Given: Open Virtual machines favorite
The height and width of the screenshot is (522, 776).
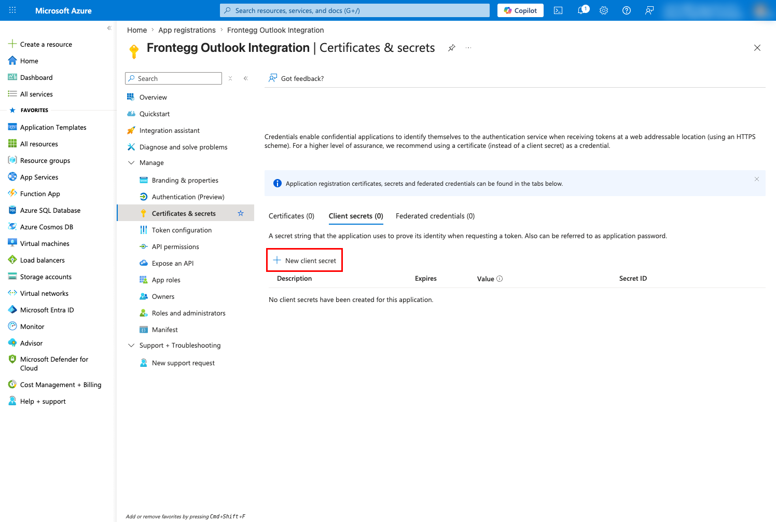Looking at the screenshot, I should [x=45, y=243].
